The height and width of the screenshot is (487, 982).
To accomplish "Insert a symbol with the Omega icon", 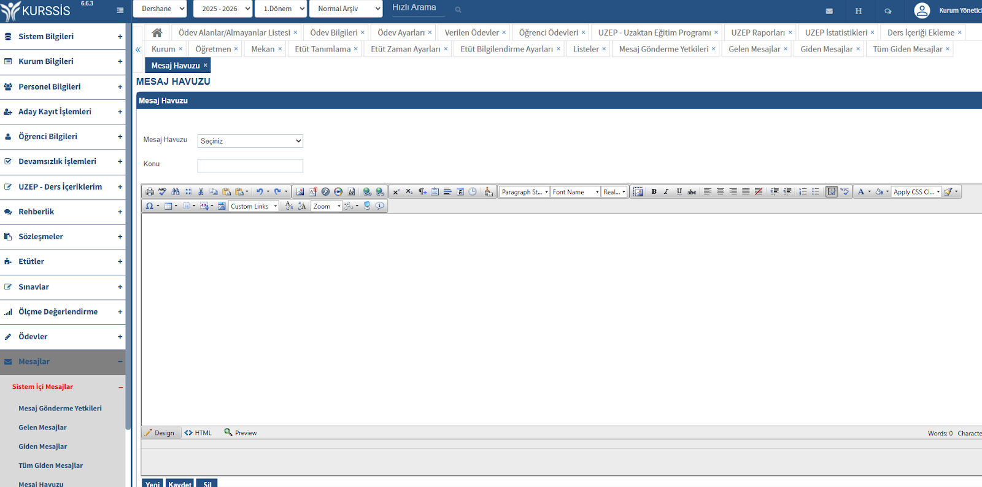I will pyautogui.click(x=149, y=206).
